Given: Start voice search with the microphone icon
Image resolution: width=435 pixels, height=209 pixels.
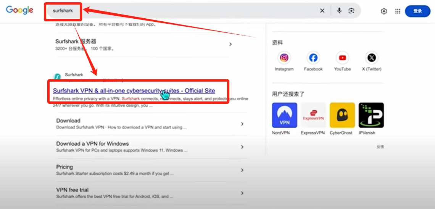Looking at the screenshot, I should (339, 11).
